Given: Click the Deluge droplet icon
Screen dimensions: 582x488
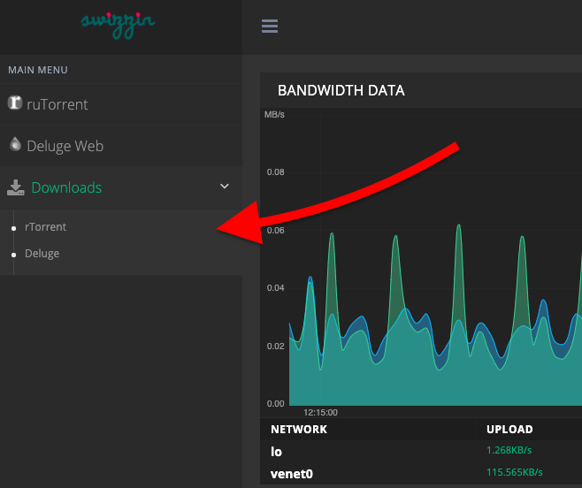Looking at the screenshot, I should (x=15, y=144).
